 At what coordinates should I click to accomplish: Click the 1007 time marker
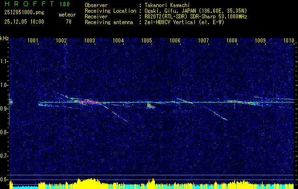point(203,40)
